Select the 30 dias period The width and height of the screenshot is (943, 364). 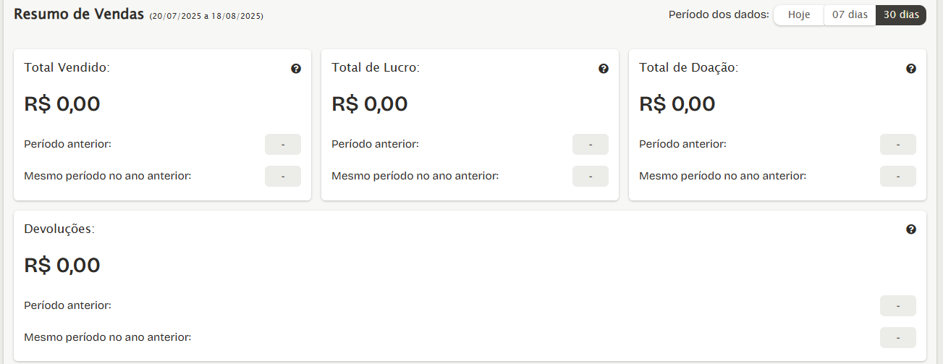click(901, 15)
